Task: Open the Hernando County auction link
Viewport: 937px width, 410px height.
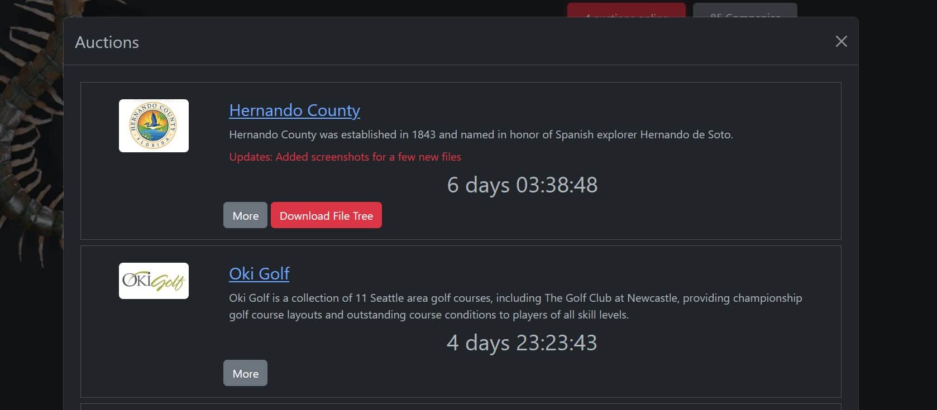Action: (294, 110)
